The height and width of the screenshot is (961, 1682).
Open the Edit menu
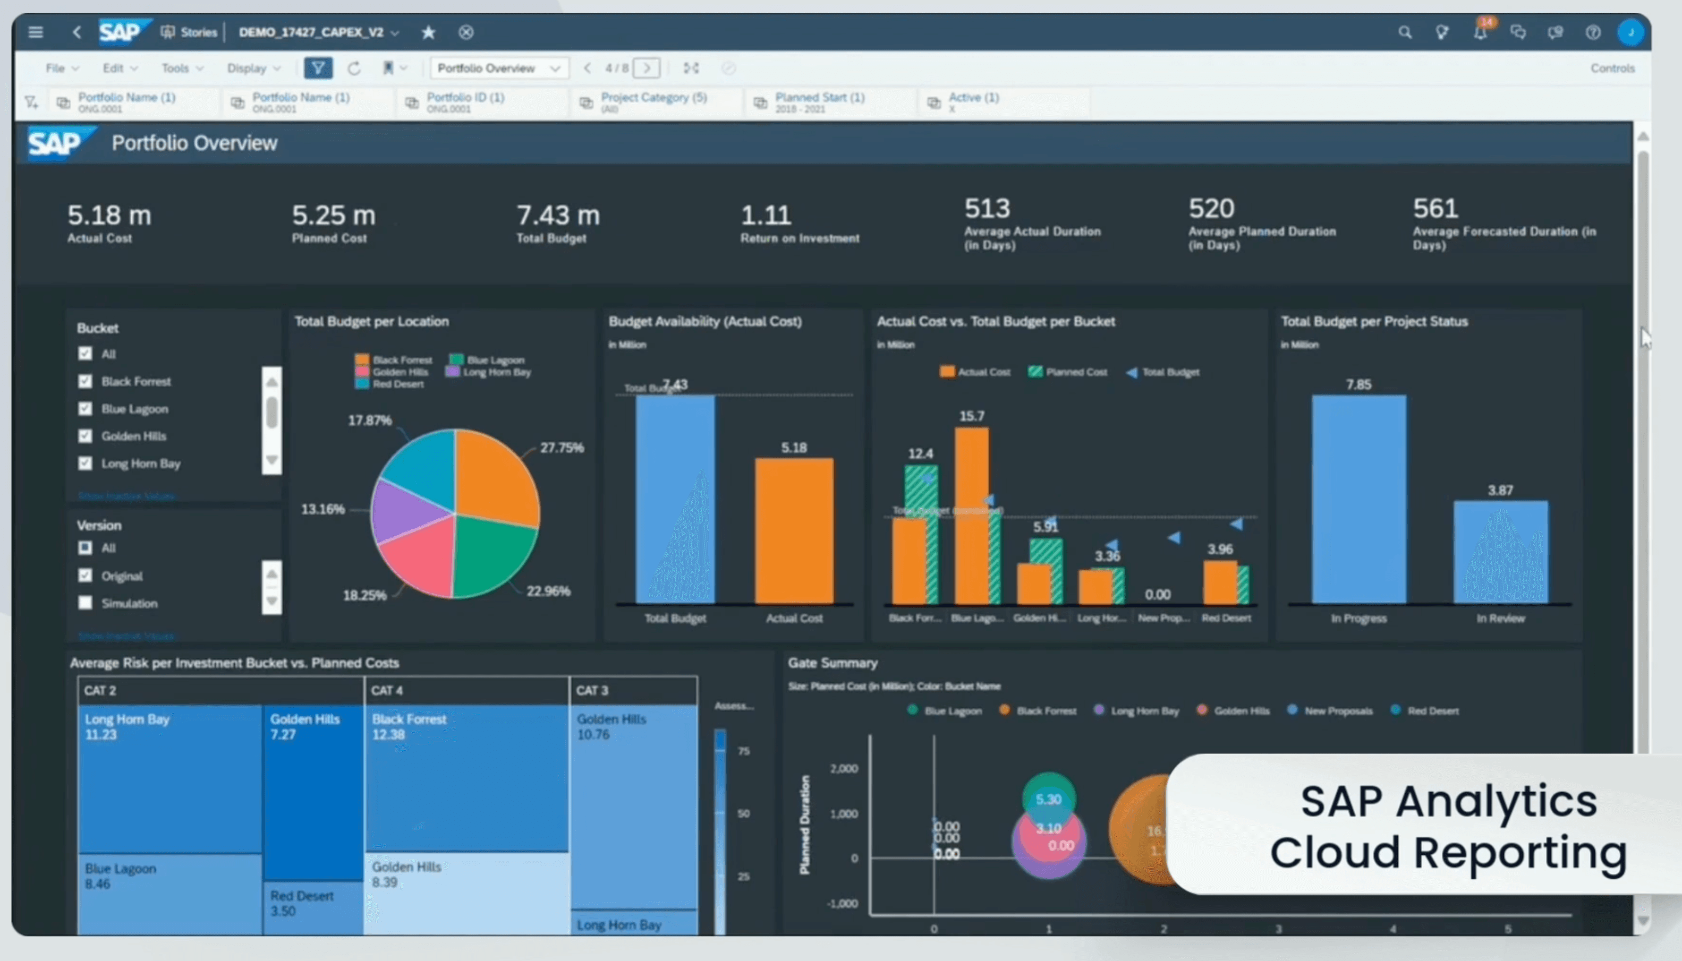(x=120, y=68)
